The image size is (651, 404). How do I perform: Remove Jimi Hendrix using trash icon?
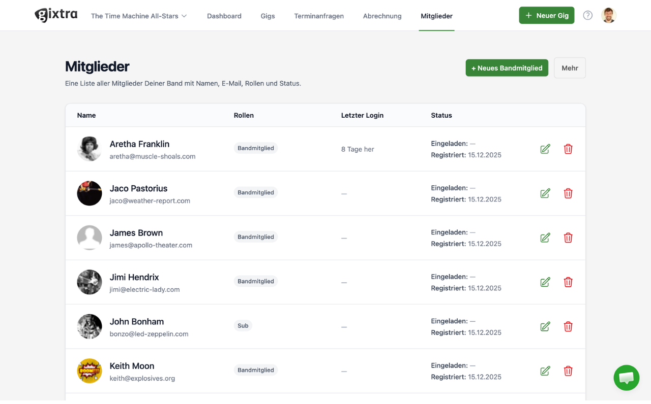pos(568,282)
